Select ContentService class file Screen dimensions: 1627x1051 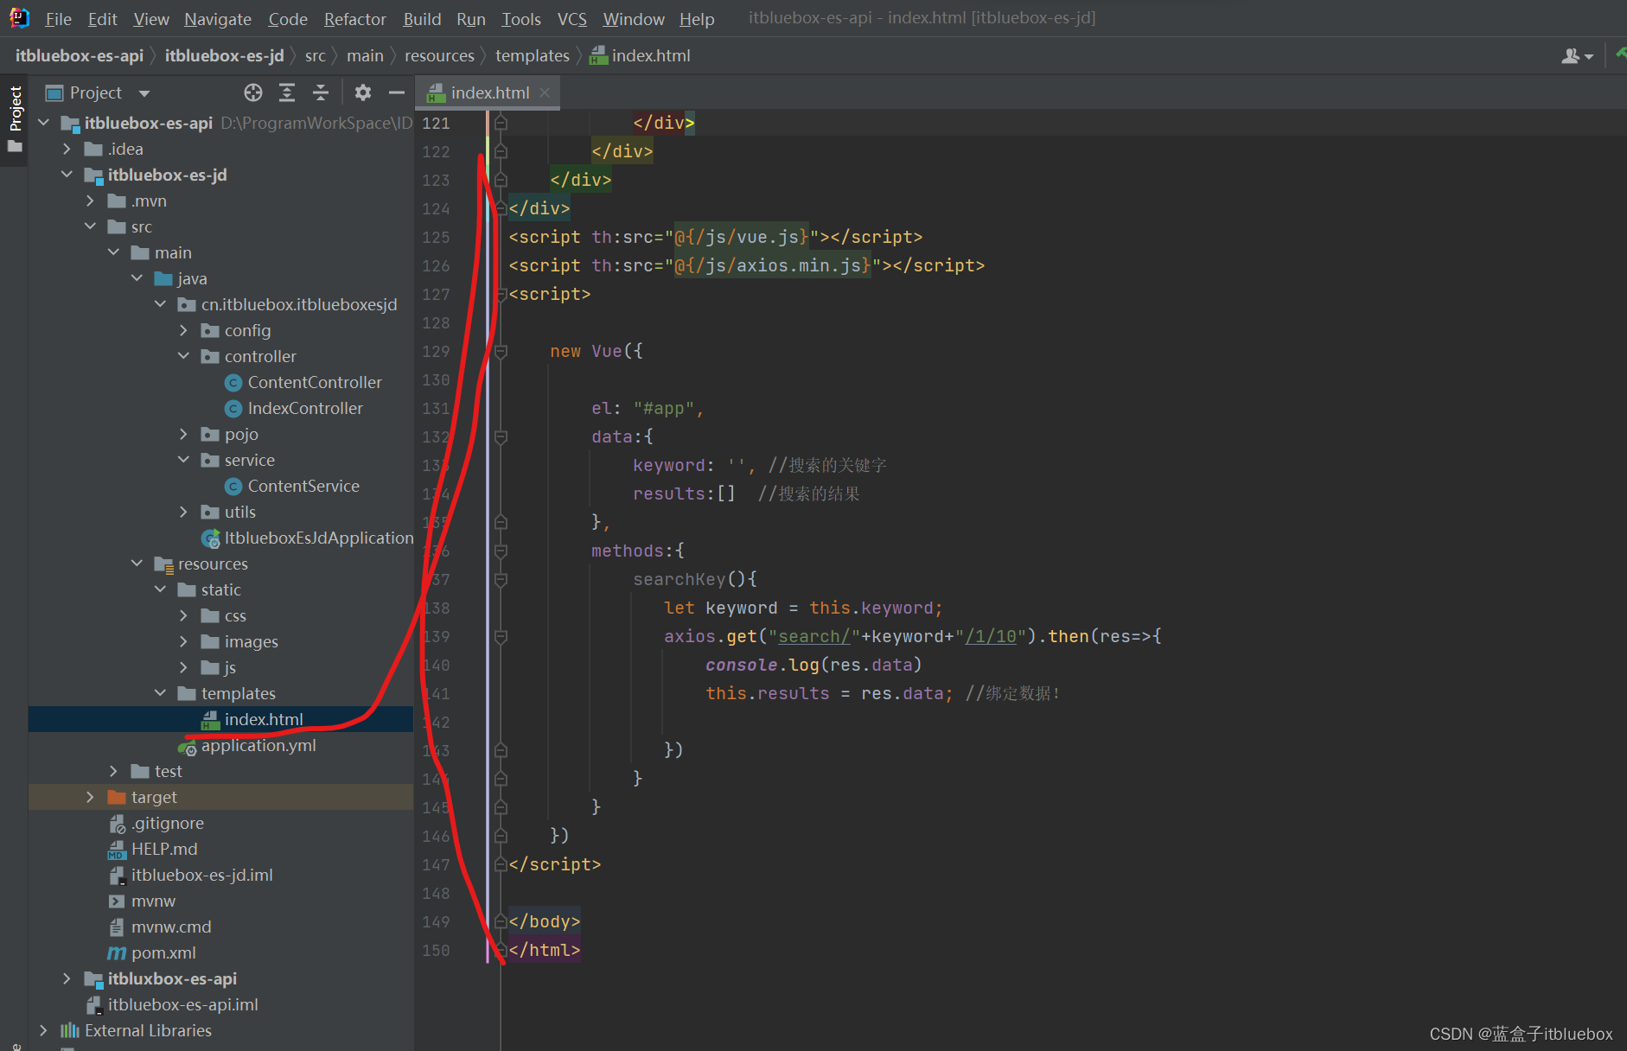point(303,486)
